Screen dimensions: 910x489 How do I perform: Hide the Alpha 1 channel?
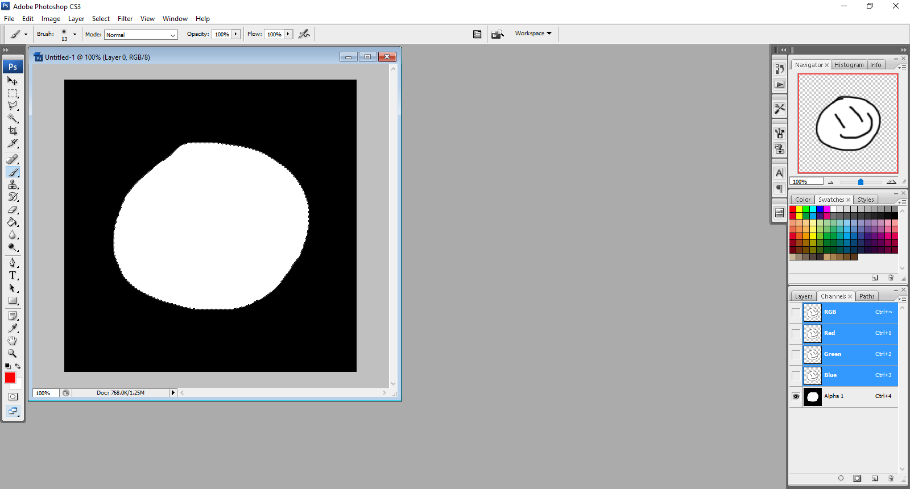pos(796,396)
